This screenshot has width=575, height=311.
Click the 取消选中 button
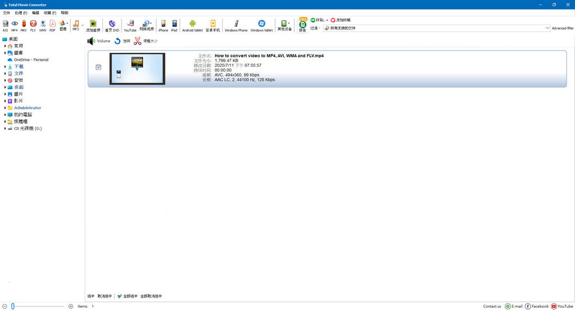click(105, 296)
